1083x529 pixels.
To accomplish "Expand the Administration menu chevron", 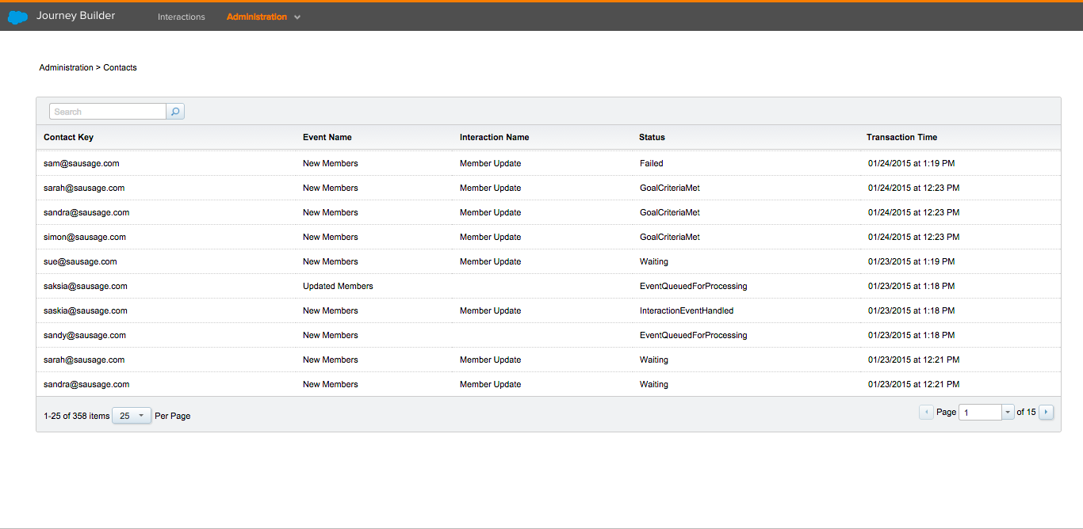I will click(x=297, y=17).
